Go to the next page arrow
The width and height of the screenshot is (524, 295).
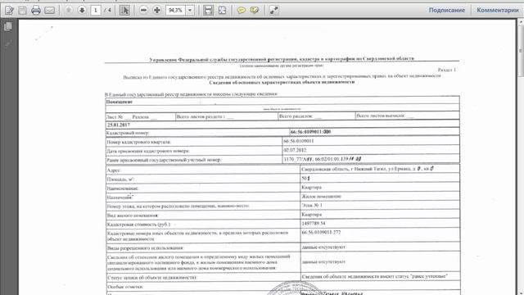point(82,11)
